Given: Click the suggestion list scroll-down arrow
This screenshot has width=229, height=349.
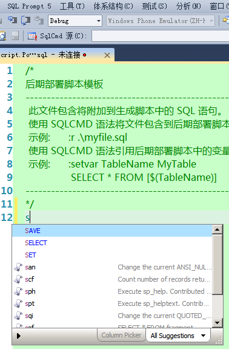Looking at the screenshot, I should tap(217, 322).
